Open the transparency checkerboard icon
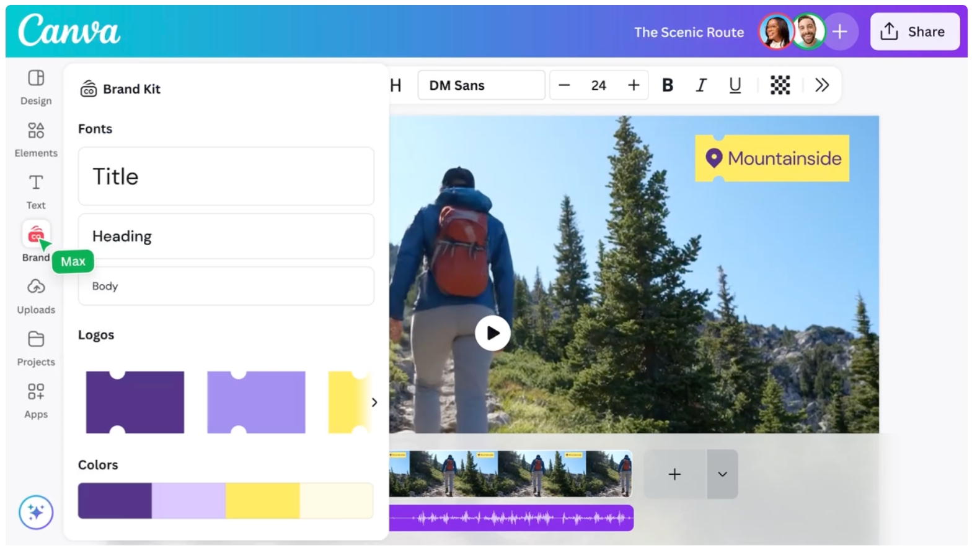This screenshot has width=972, height=546. click(780, 85)
